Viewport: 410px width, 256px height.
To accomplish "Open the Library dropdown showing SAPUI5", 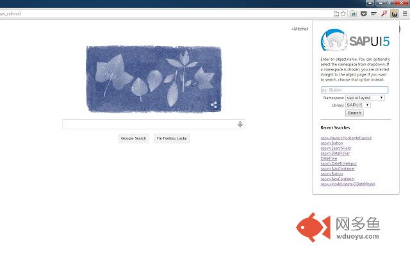I will click(357, 105).
